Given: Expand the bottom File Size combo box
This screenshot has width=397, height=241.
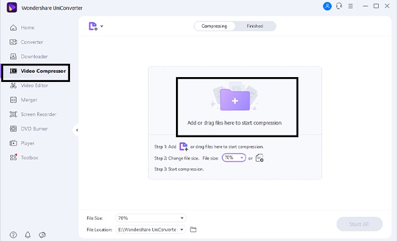Looking at the screenshot, I should (150, 218).
